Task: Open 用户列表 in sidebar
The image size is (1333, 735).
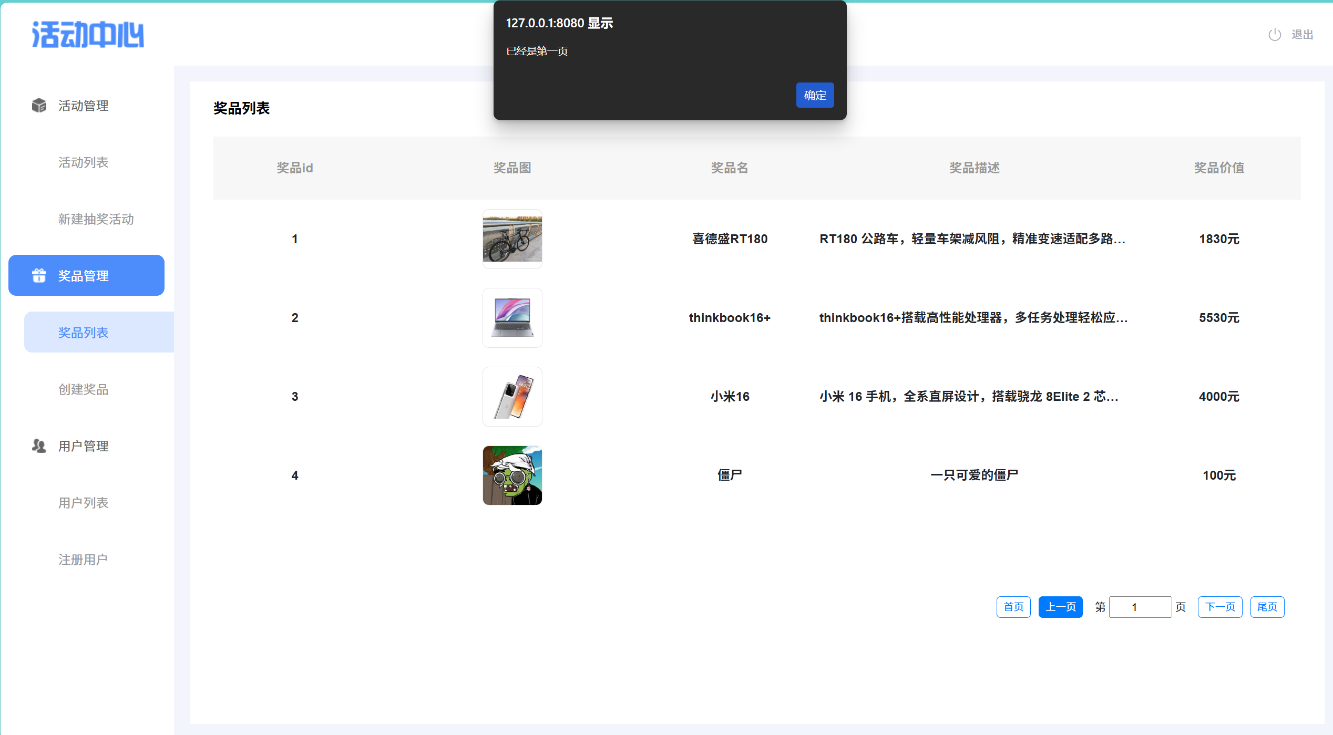Action: click(x=83, y=503)
